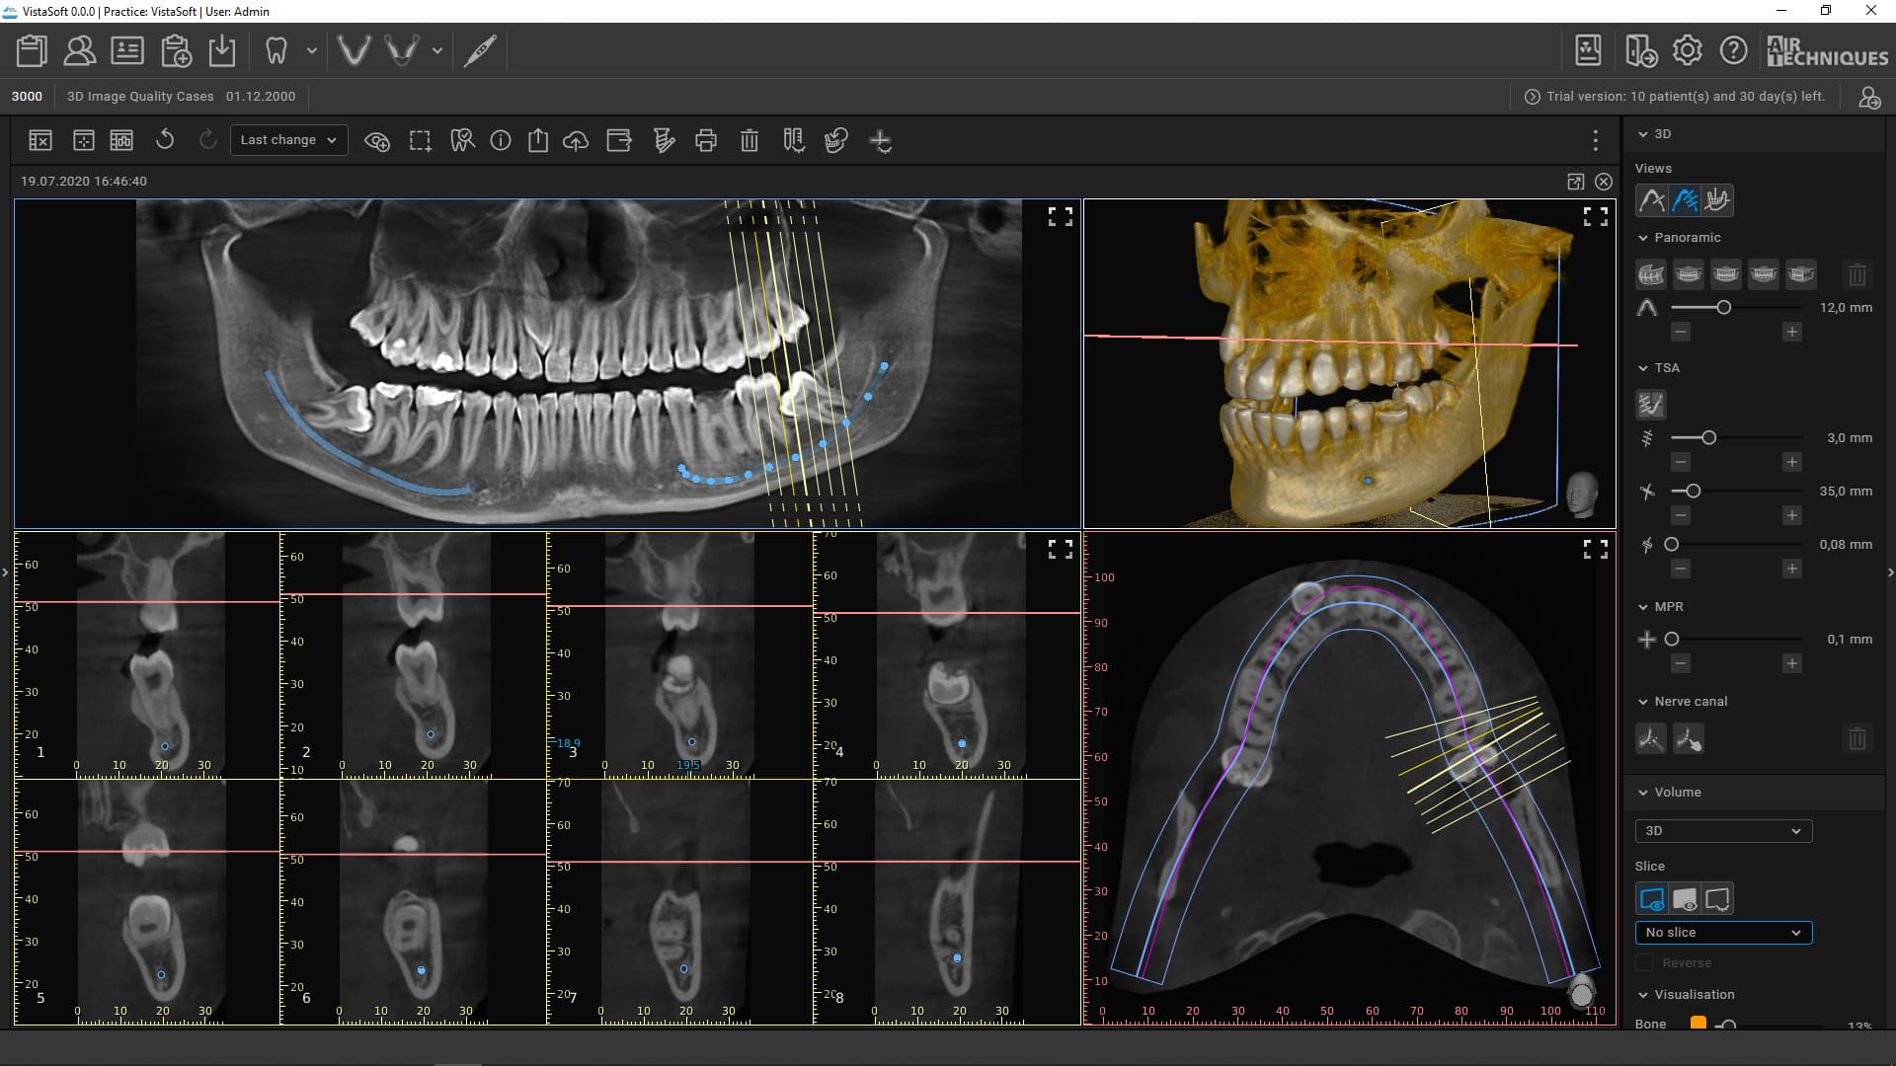The image size is (1896, 1066).
Task: Open the three-dot more options menu
Action: point(1595,141)
